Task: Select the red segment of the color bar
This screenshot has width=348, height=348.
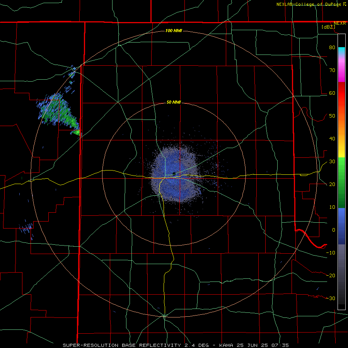Action: [341, 93]
